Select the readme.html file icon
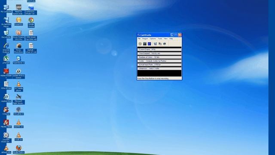 (6, 98)
